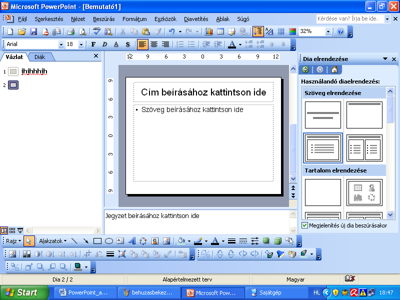
Task: Switch to Slide Sorter view button
Action: click(12, 230)
